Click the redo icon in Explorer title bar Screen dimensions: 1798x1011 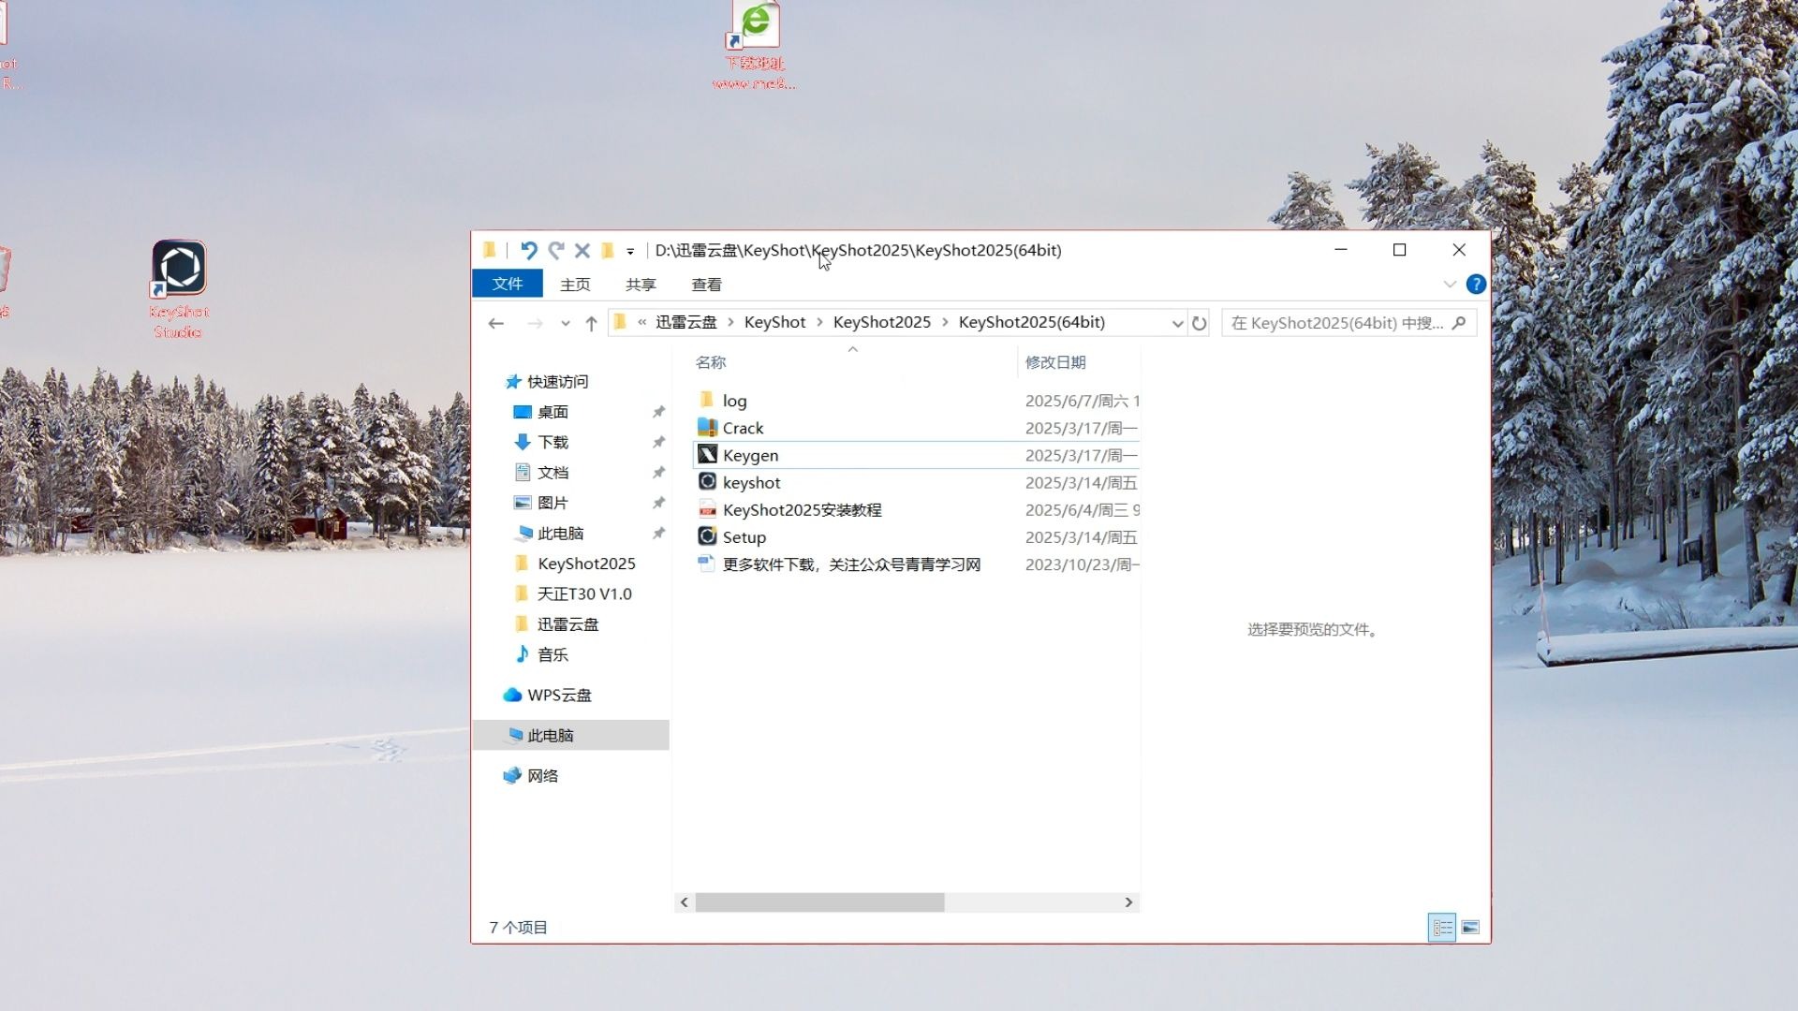556,250
